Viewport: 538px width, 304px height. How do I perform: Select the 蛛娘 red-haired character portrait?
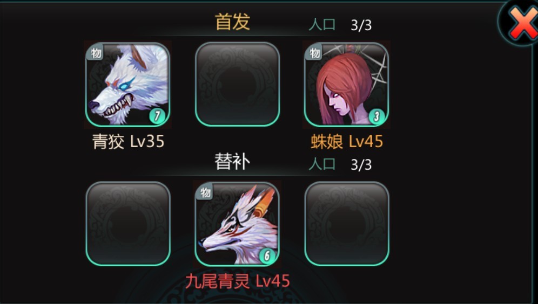click(x=347, y=84)
